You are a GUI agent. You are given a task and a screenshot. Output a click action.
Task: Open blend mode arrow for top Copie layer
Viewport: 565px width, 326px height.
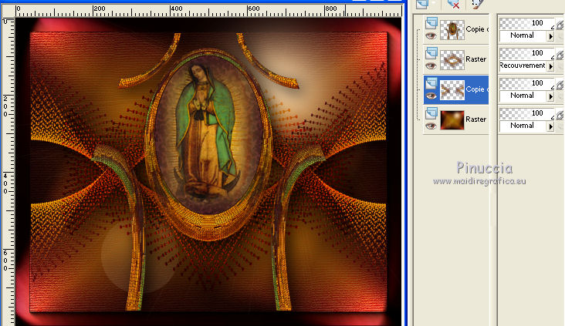[x=550, y=36]
